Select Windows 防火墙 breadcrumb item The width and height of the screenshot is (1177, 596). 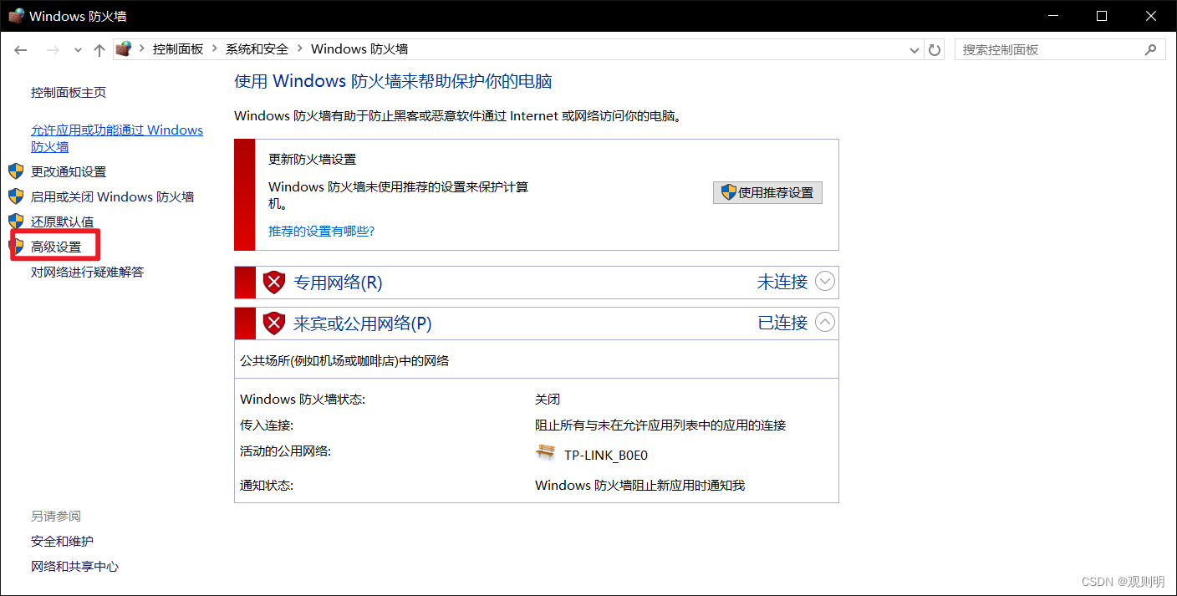[x=359, y=49]
